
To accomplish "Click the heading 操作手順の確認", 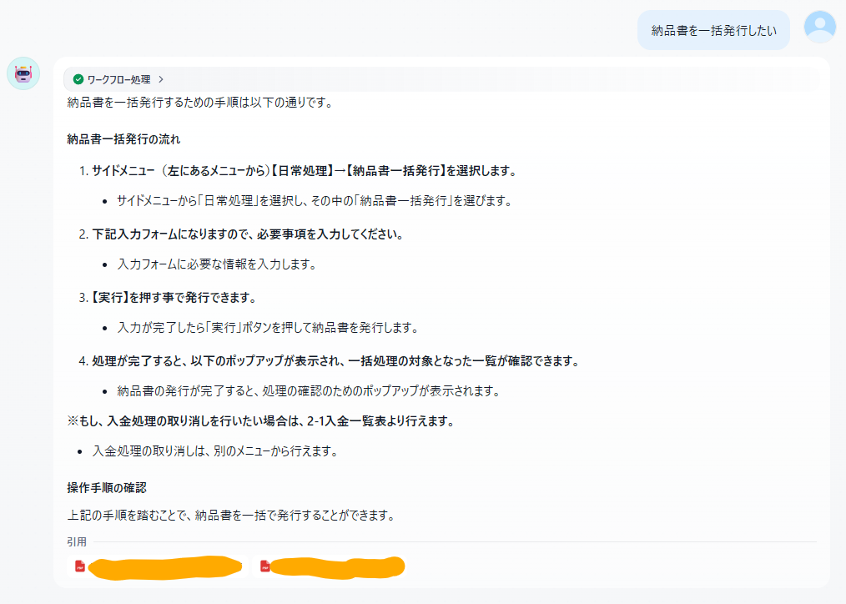I will pyautogui.click(x=107, y=487).
